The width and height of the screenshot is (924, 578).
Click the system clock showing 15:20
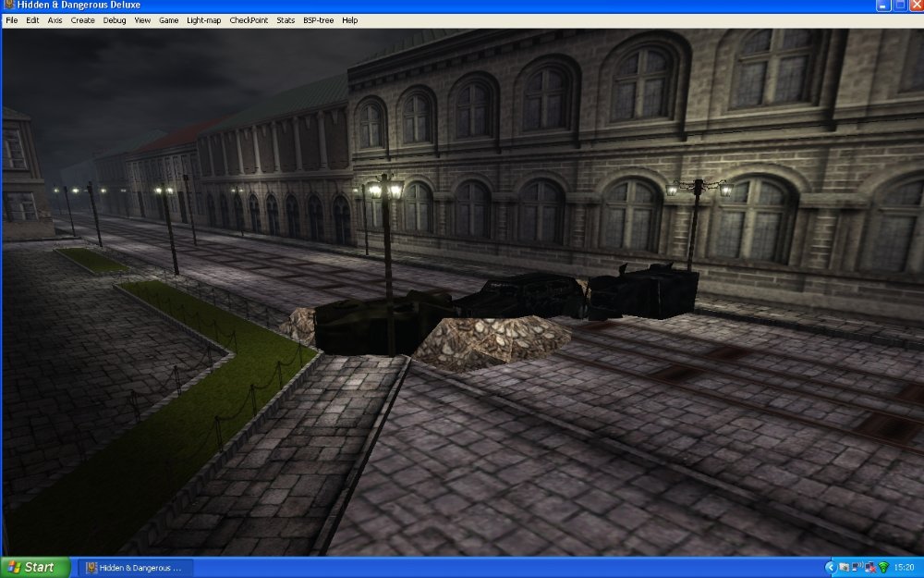coord(904,568)
